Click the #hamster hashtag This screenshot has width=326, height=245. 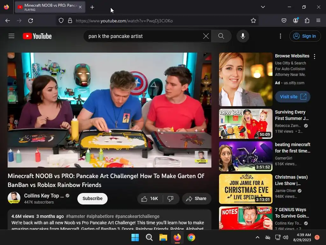(75, 216)
